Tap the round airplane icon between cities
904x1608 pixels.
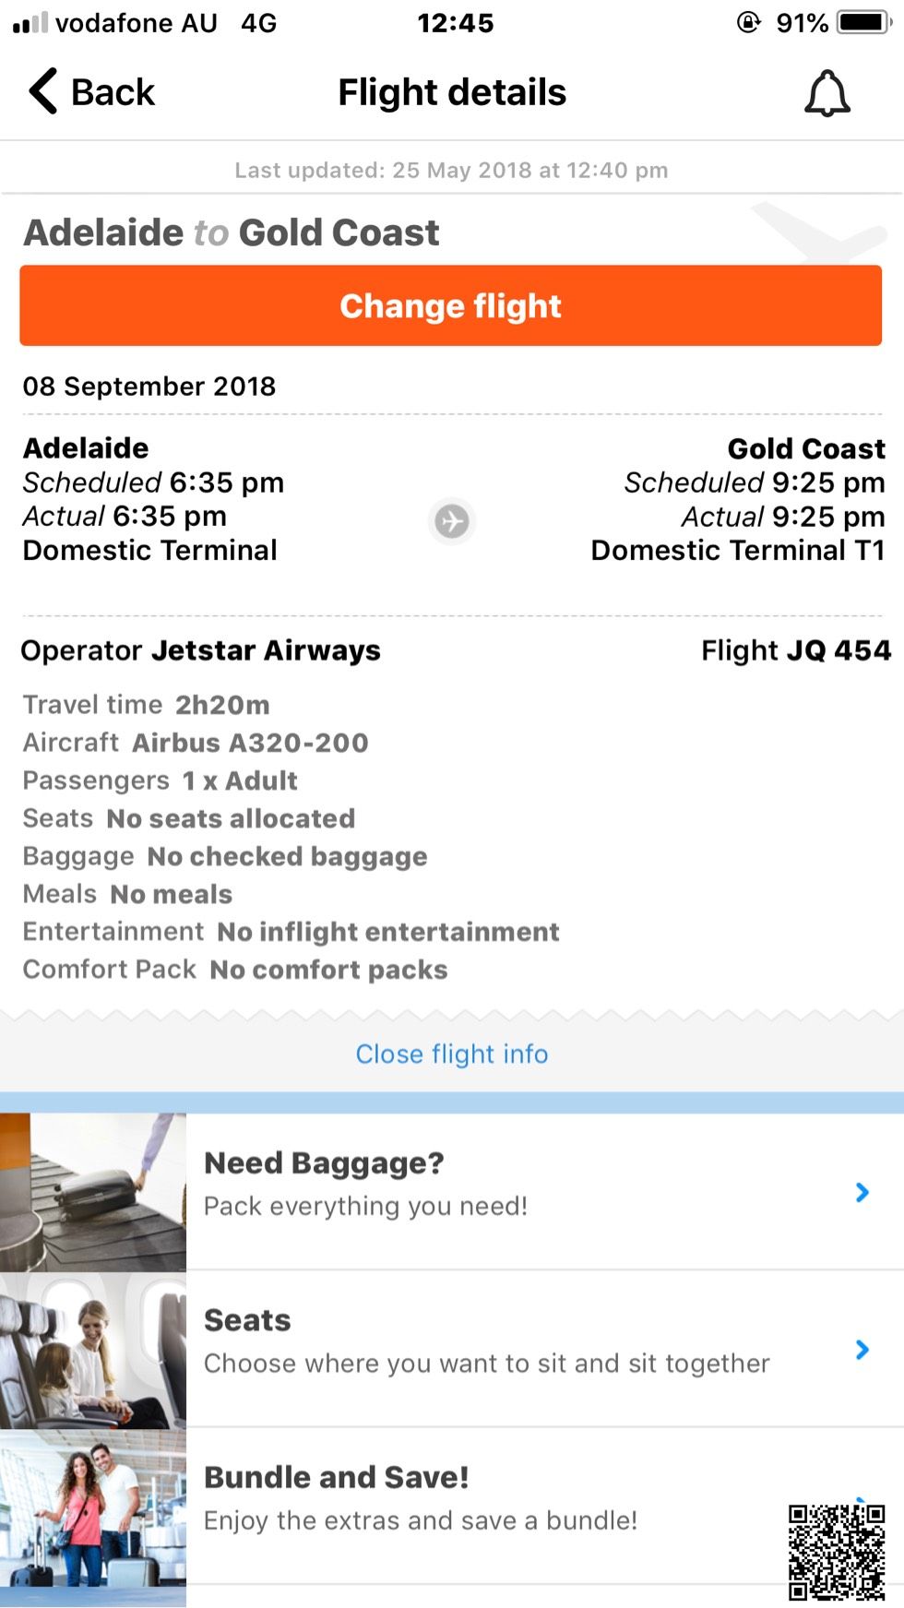coord(452,521)
